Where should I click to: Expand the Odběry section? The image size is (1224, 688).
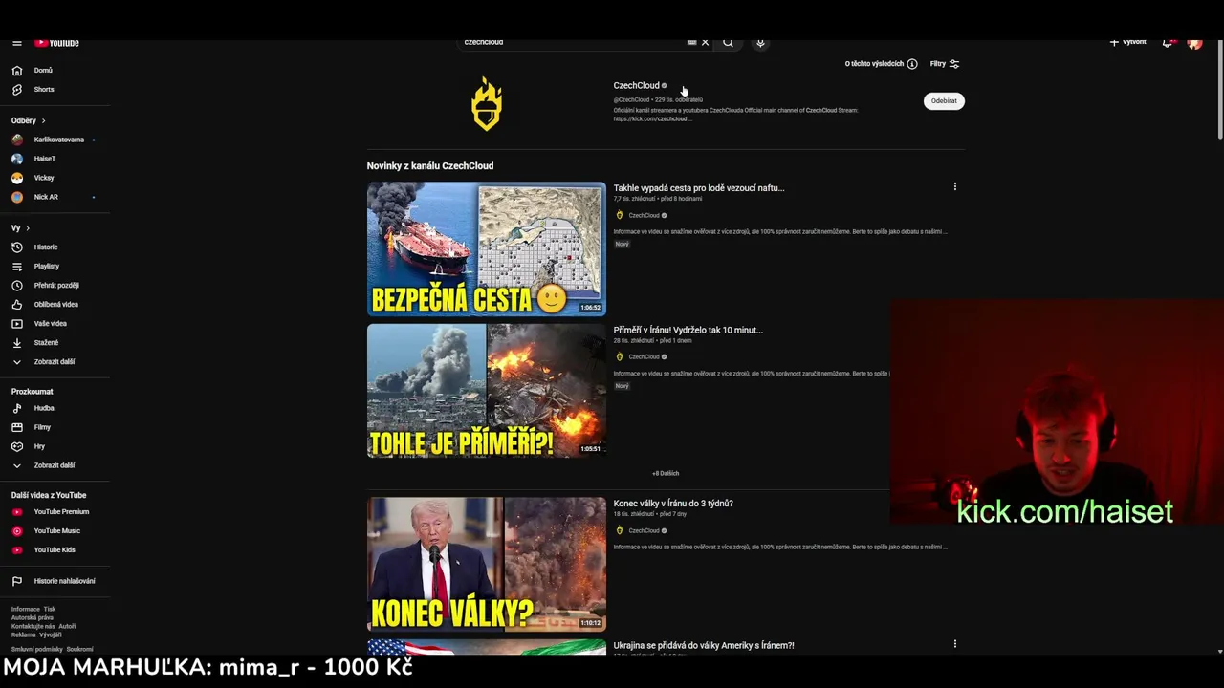coord(29,120)
